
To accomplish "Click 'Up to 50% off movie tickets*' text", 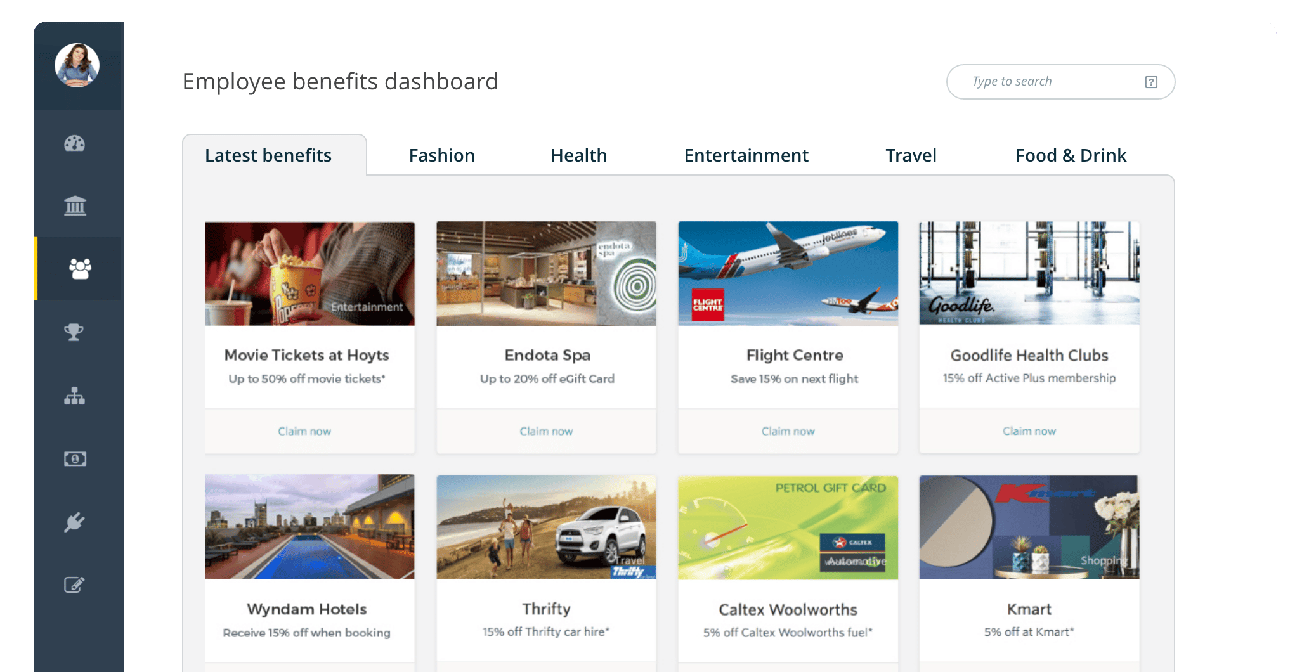I will pos(307,378).
